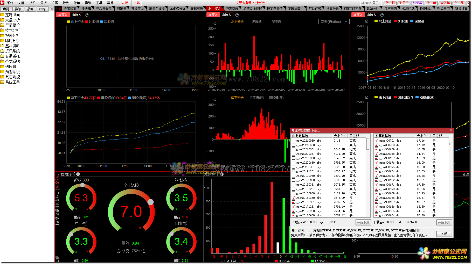Click info icon next to 涨跌统计
472x264 pixels.
click(222, 174)
